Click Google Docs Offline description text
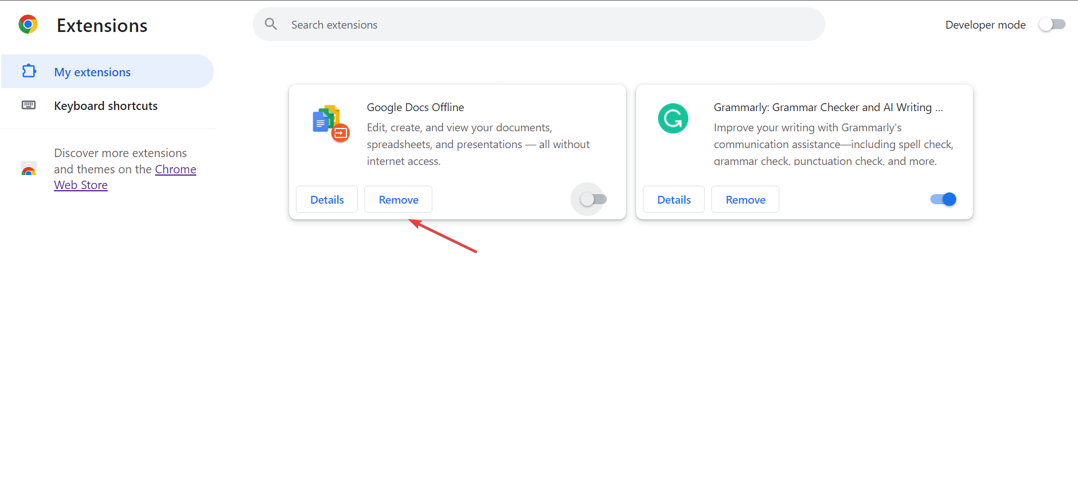Screen dimensions: 1078x501 pyautogui.click(x=478, y=144)
